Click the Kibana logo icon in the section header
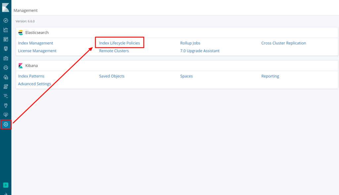 (21, 66)
